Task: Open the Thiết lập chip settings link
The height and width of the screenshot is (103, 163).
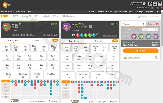Action: click(x=126, y=37)
